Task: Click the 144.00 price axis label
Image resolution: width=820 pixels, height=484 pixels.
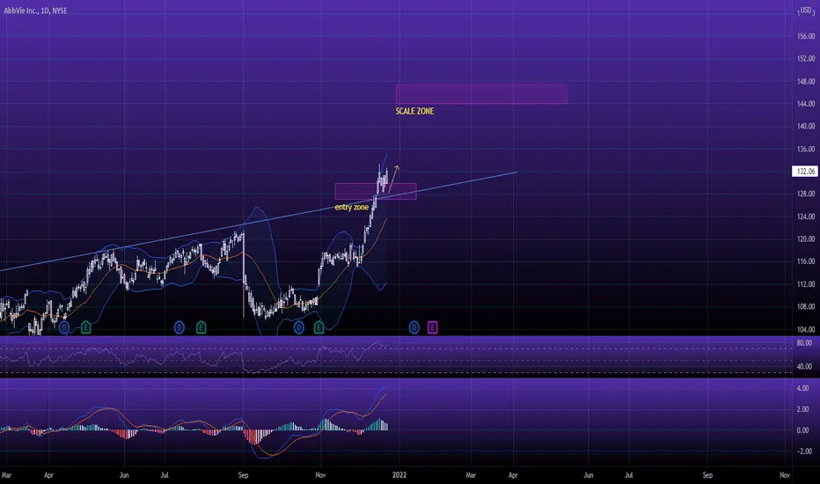Action: [x=806, y=104]
